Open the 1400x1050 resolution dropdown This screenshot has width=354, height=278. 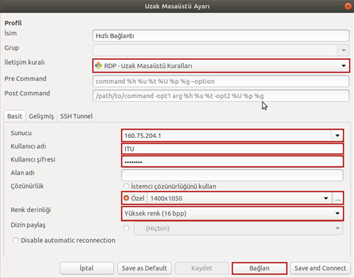click(239, 198)
